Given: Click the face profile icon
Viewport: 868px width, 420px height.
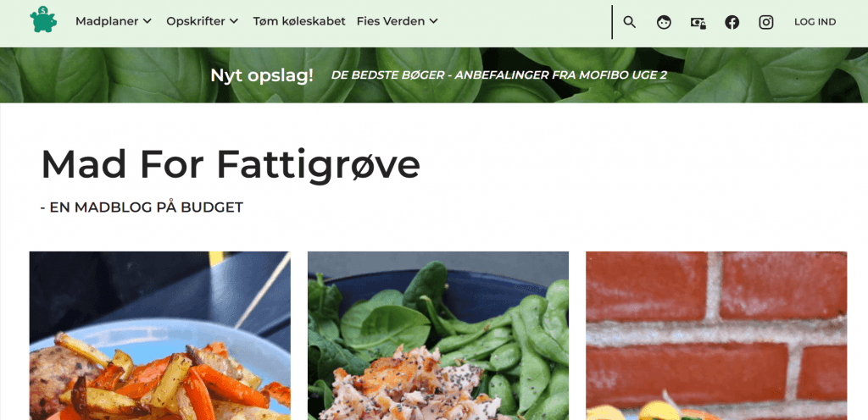Looking at the screenshot, I should pyautogui.click(x=664, y=22).
